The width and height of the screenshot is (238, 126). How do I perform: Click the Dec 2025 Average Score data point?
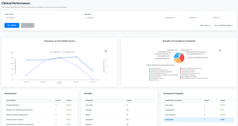[x=93, y=71]
